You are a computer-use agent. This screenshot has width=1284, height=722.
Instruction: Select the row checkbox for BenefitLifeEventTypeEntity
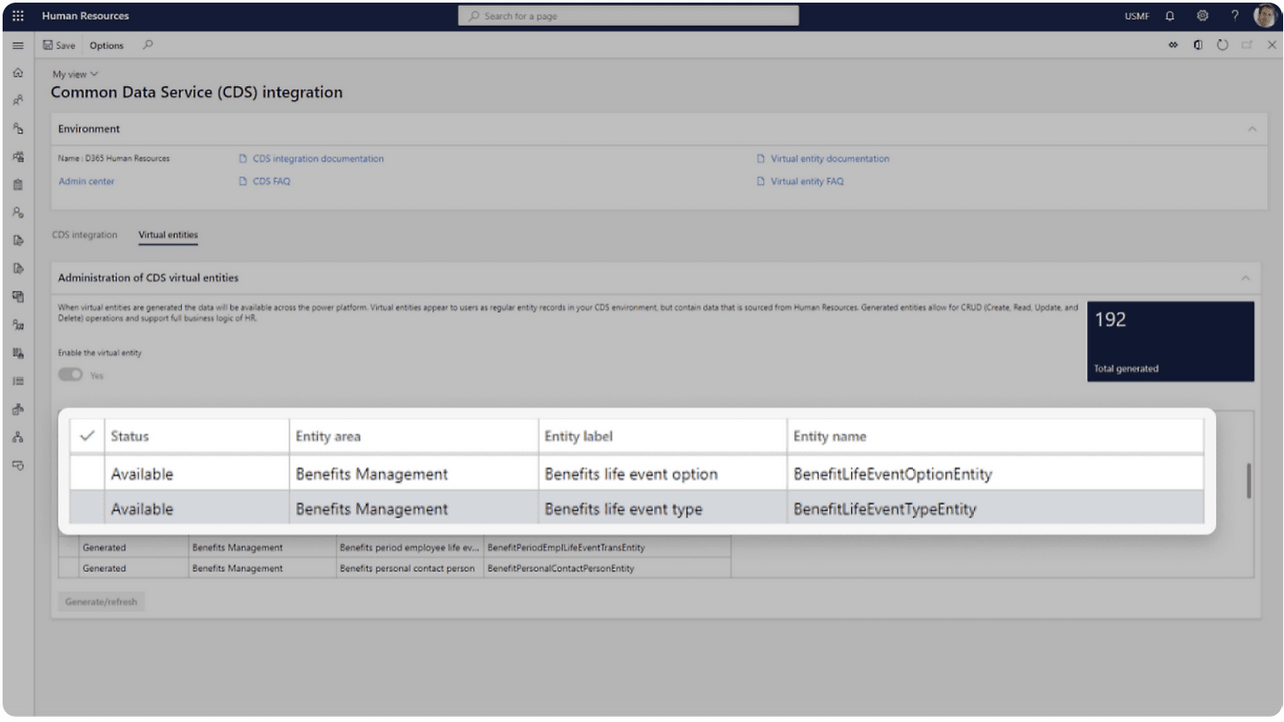87,509
